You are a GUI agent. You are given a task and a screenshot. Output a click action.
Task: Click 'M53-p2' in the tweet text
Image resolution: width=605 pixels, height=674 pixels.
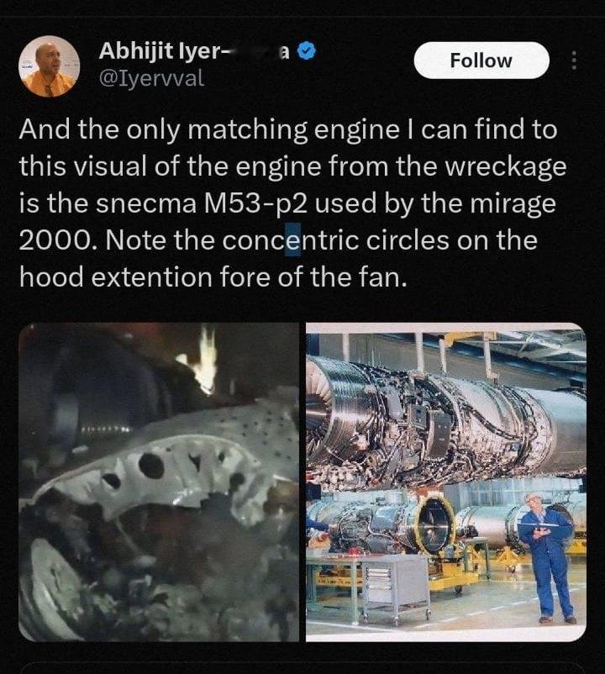(254, 203)
